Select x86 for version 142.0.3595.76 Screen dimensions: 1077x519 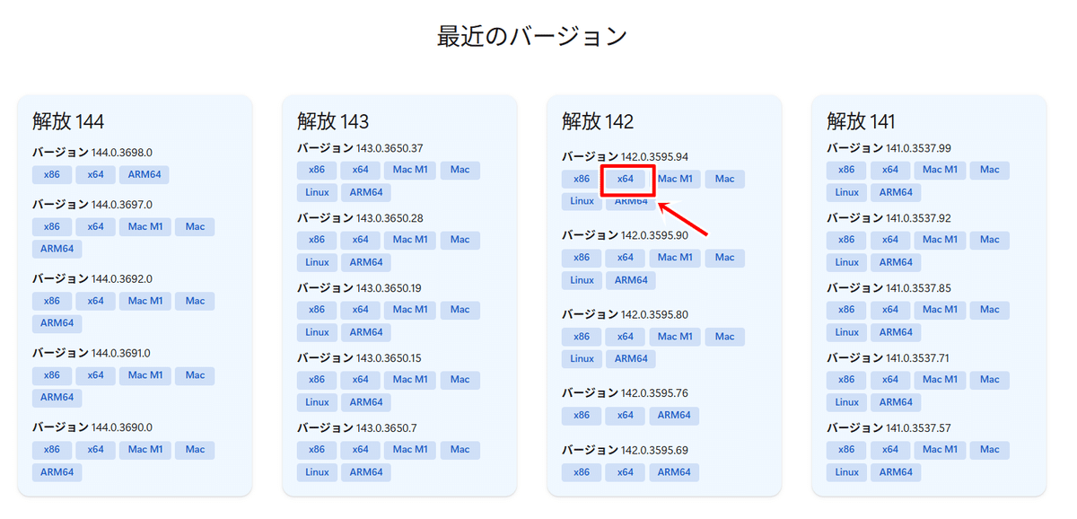tap(581, 416)
